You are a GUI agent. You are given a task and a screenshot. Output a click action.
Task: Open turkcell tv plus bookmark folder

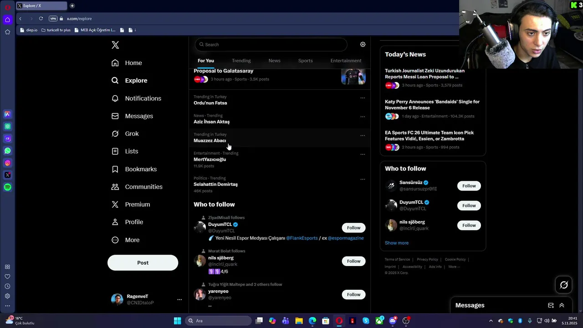[56, 30]
